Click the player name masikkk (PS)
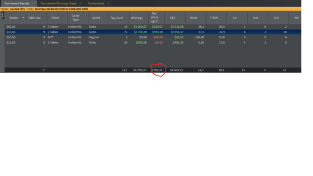Screen dimensions: 313x176 pos(17,9)
